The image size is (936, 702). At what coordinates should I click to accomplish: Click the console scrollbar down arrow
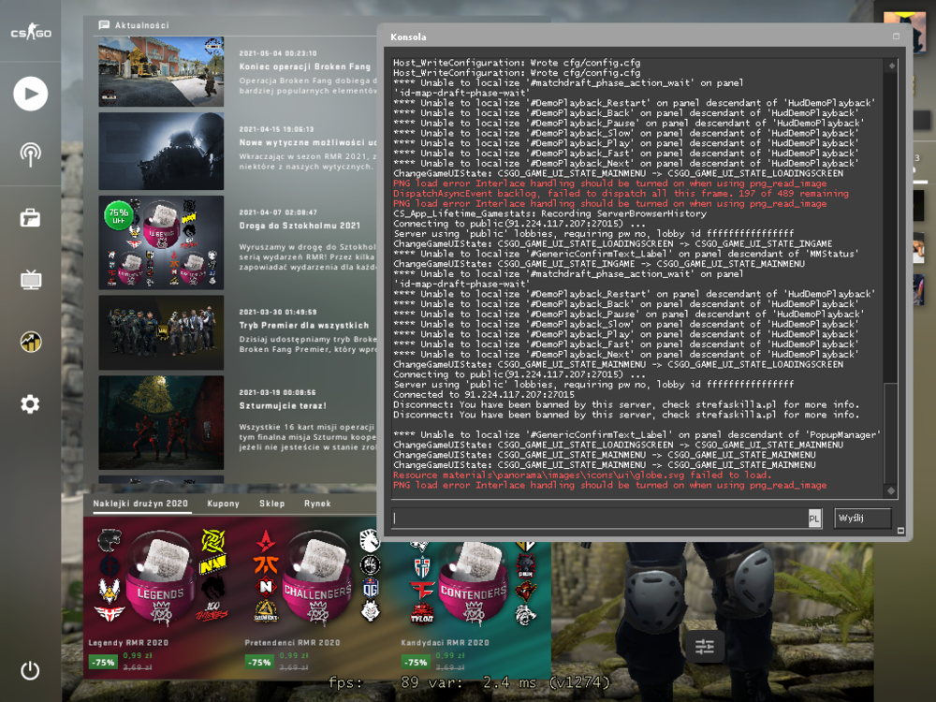click(891, 490)
